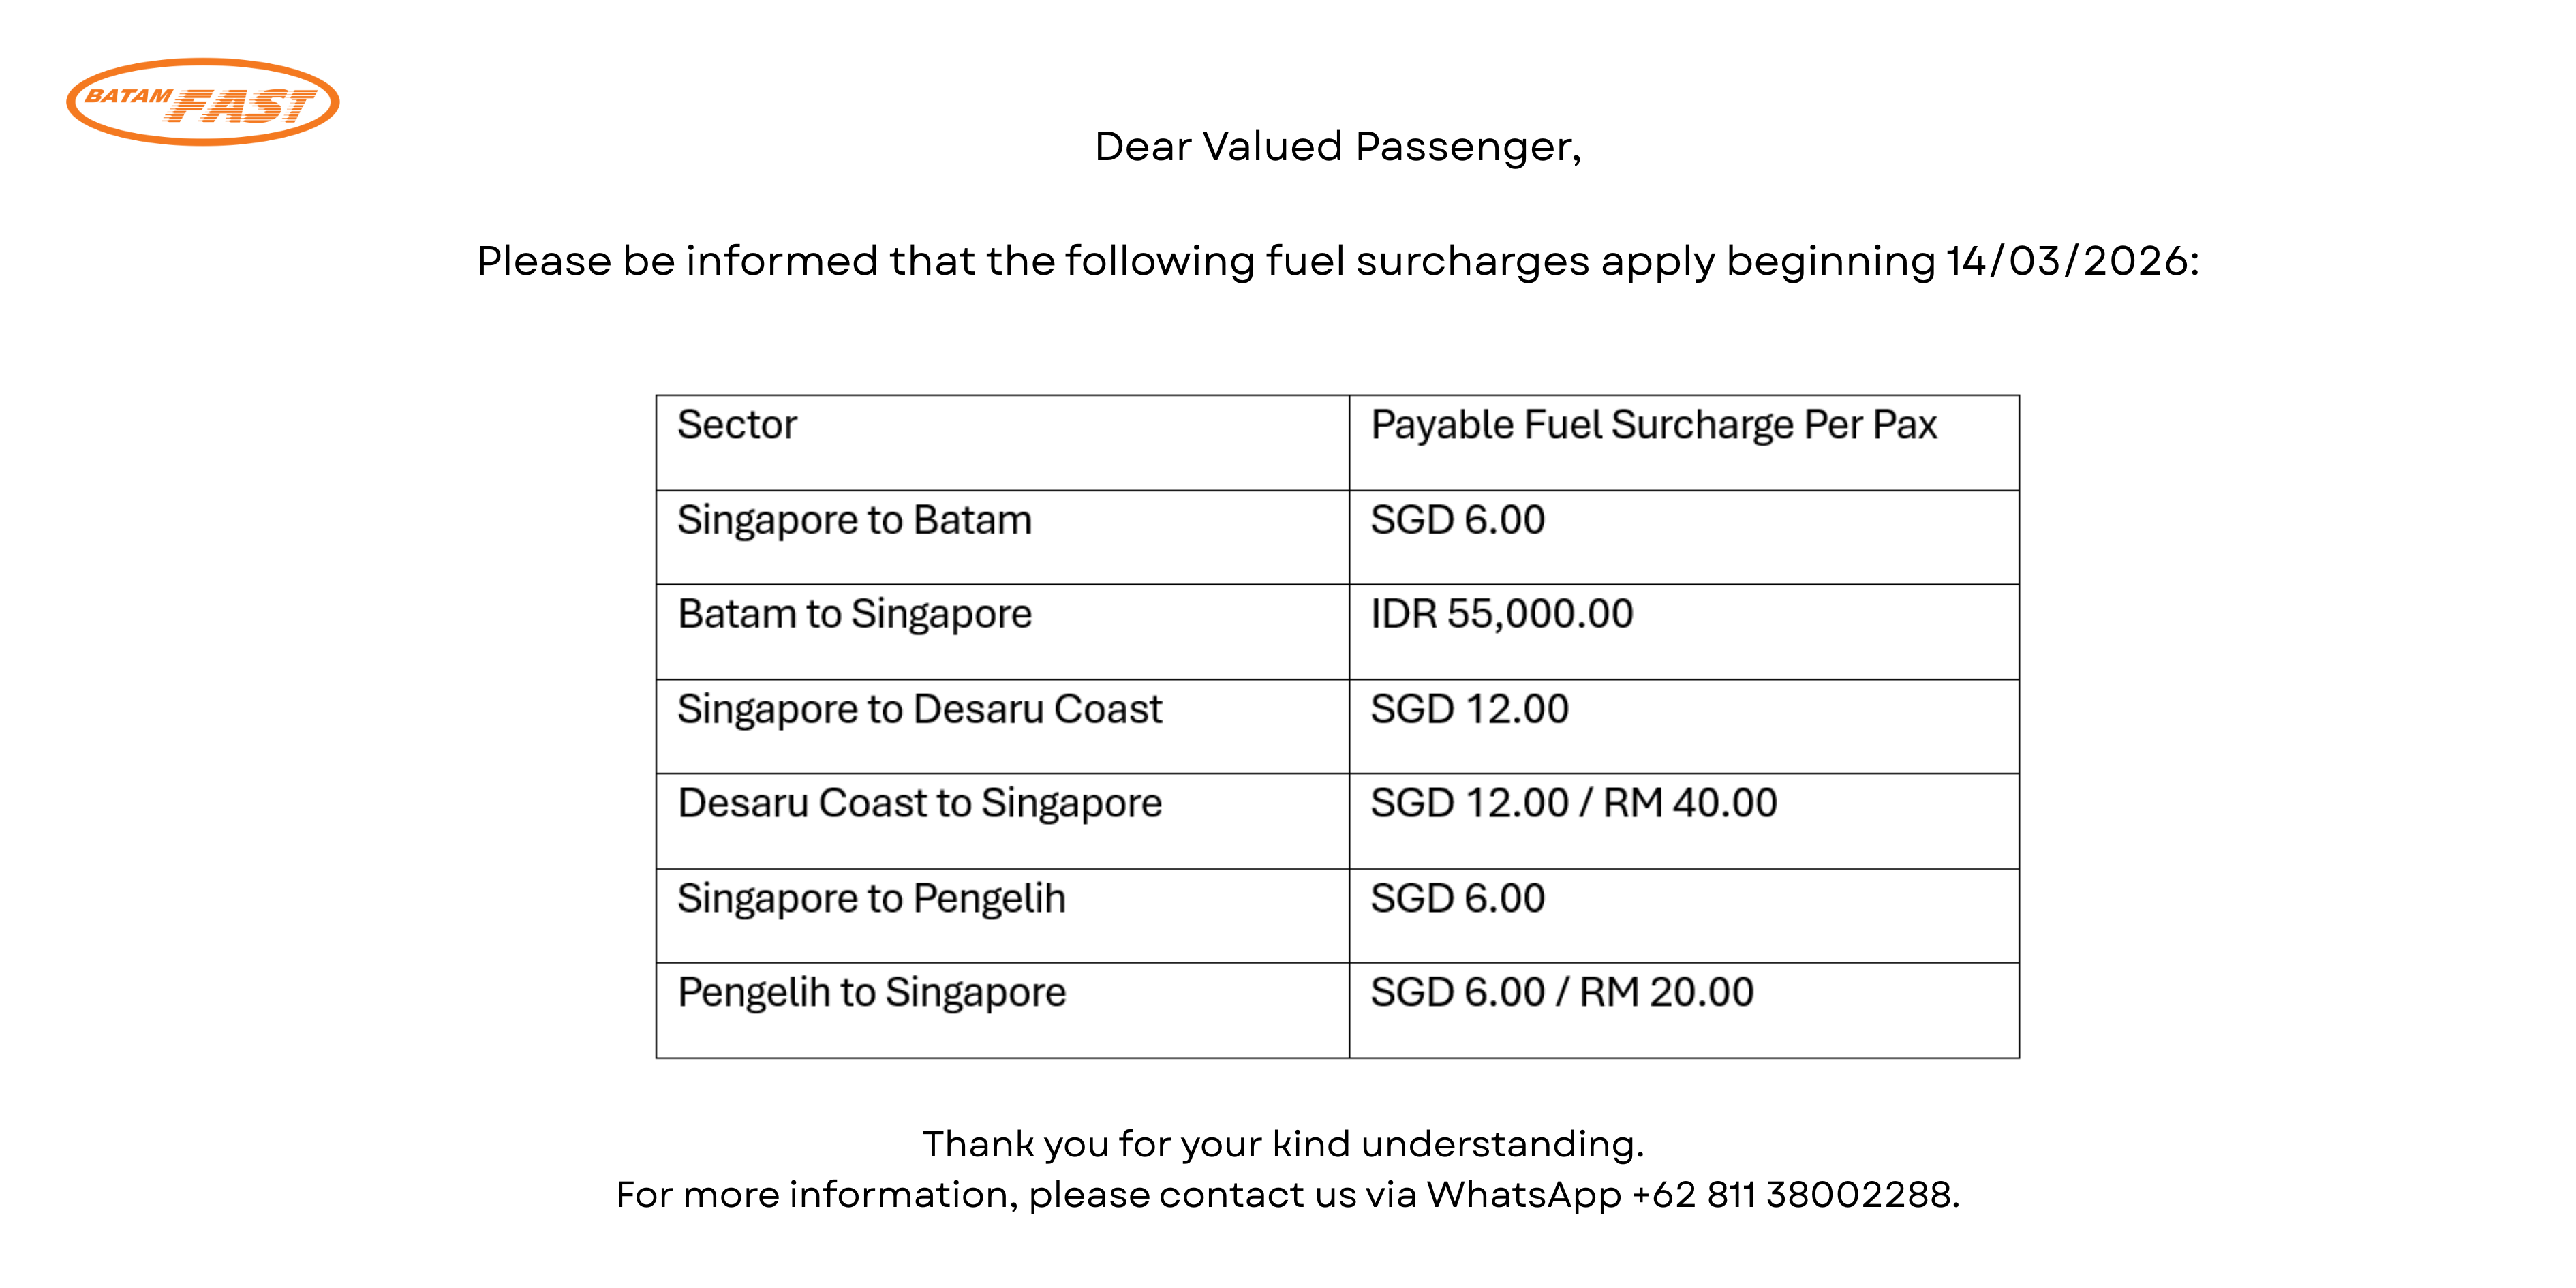2576x1288 pixels.
Task: Click the IDR 55,000.00 amount
Action: coord(1501,614)
